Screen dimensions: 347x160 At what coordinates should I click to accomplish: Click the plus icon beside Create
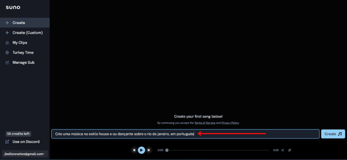7,23
